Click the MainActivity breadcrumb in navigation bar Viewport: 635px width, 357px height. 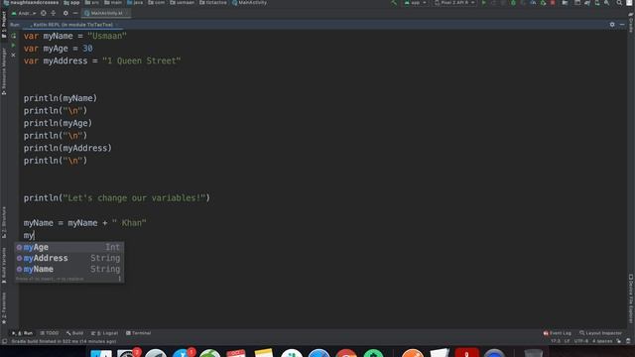point(249,3)
